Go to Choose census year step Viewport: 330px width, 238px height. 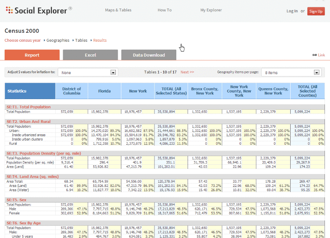[23, 40]
